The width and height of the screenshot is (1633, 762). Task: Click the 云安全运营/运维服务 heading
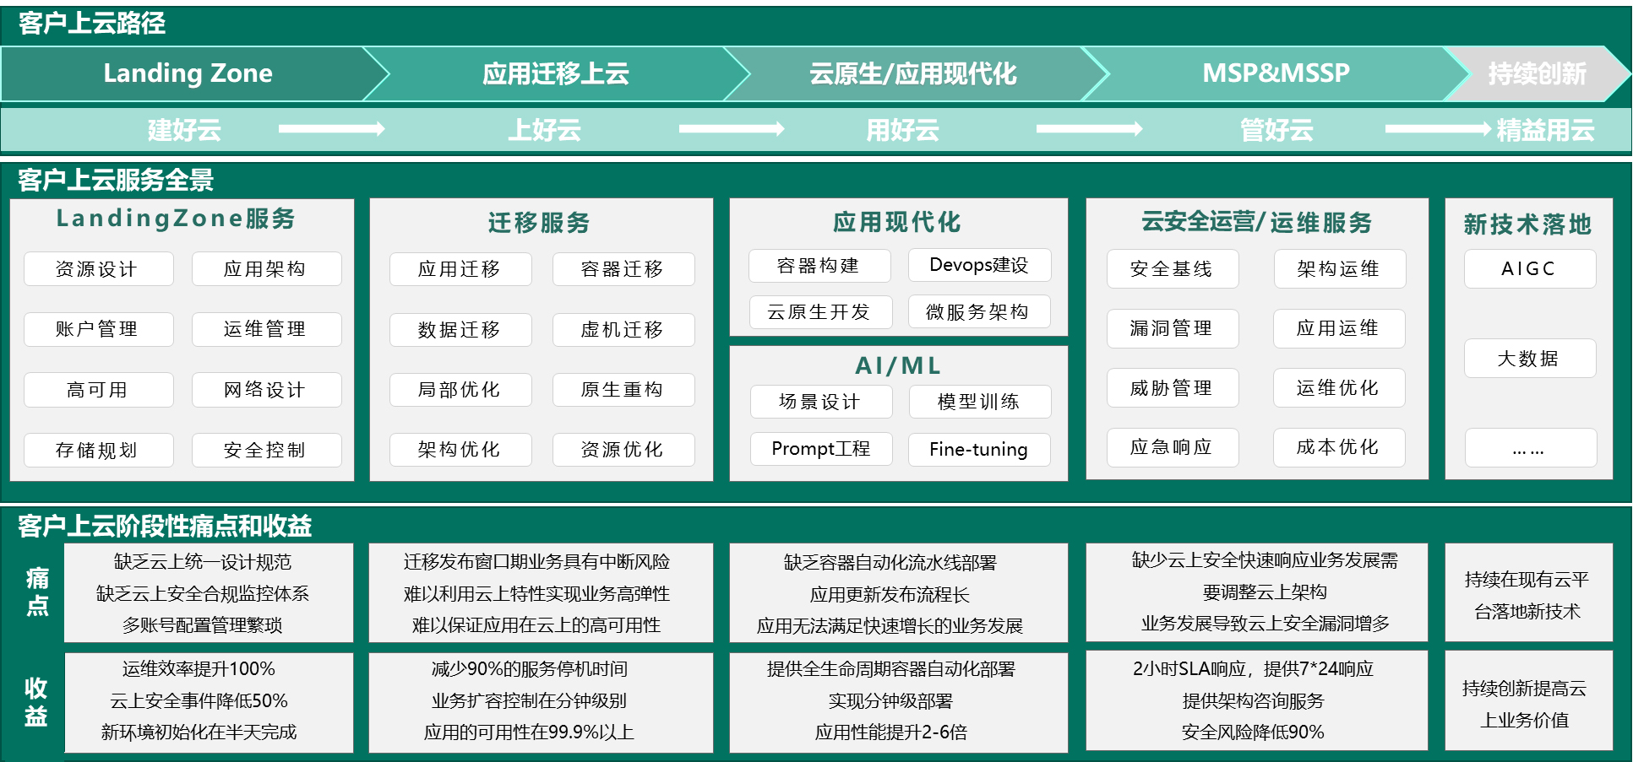(1257, 222)
